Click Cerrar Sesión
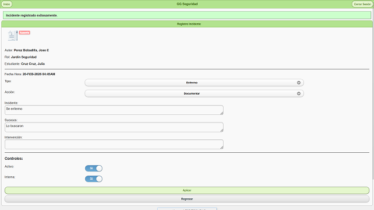The width and height of the screenshot is (374, 210). click(362, 4)
